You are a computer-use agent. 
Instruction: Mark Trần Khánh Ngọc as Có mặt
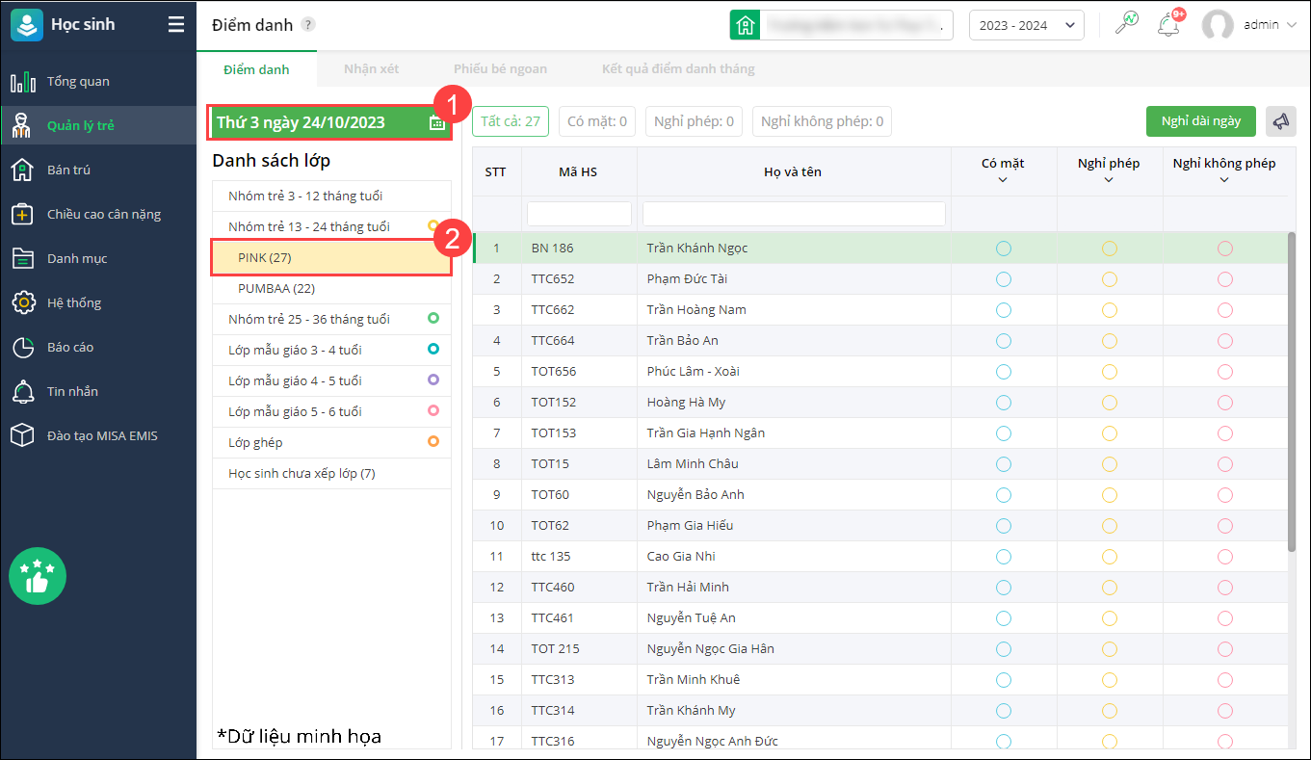pyautogui.click(x=1004, y=249)
